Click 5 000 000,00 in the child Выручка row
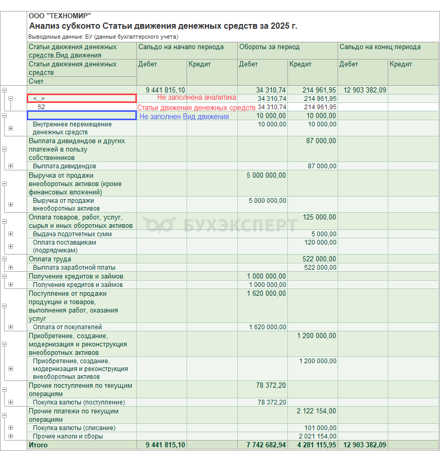 [x=268, y=201]
